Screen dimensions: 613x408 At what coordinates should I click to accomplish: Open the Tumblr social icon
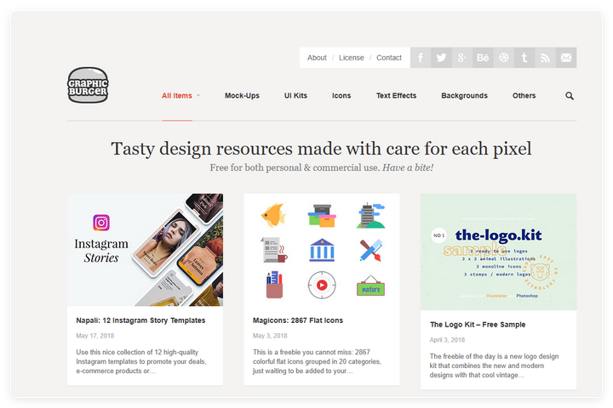click(x=524, y=58)
